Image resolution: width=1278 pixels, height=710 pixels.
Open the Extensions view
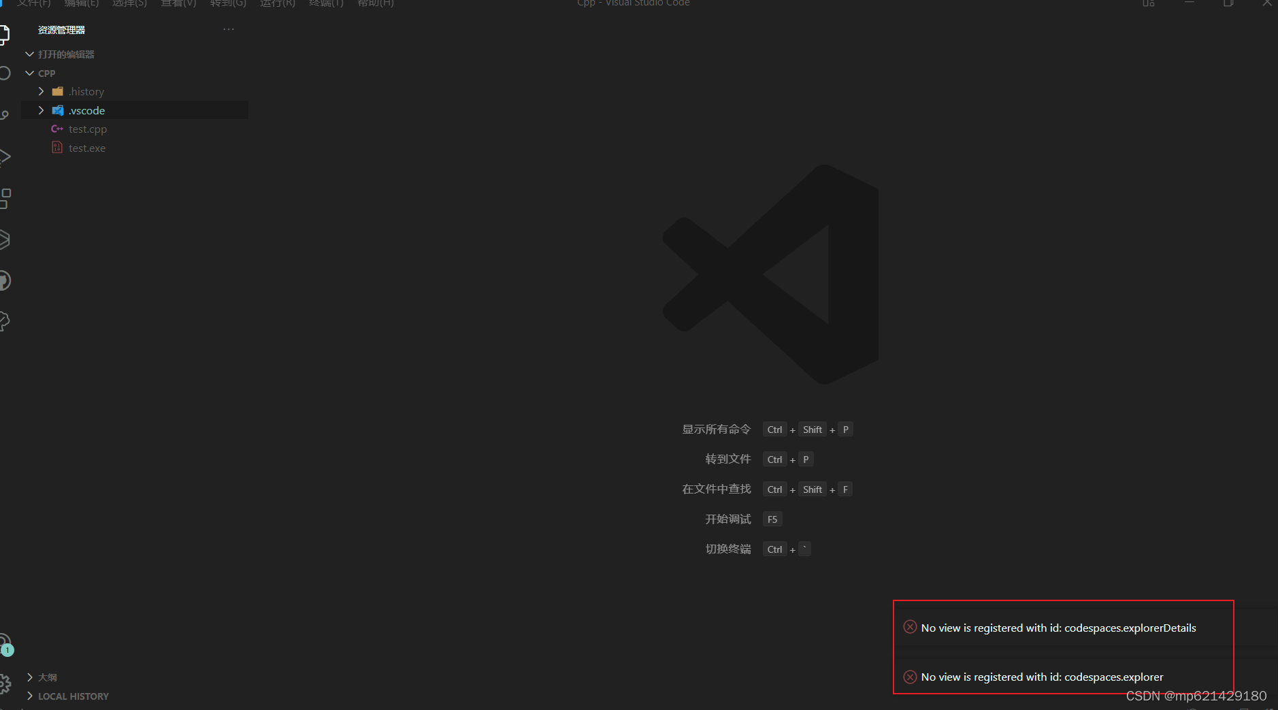click(5, 198)
